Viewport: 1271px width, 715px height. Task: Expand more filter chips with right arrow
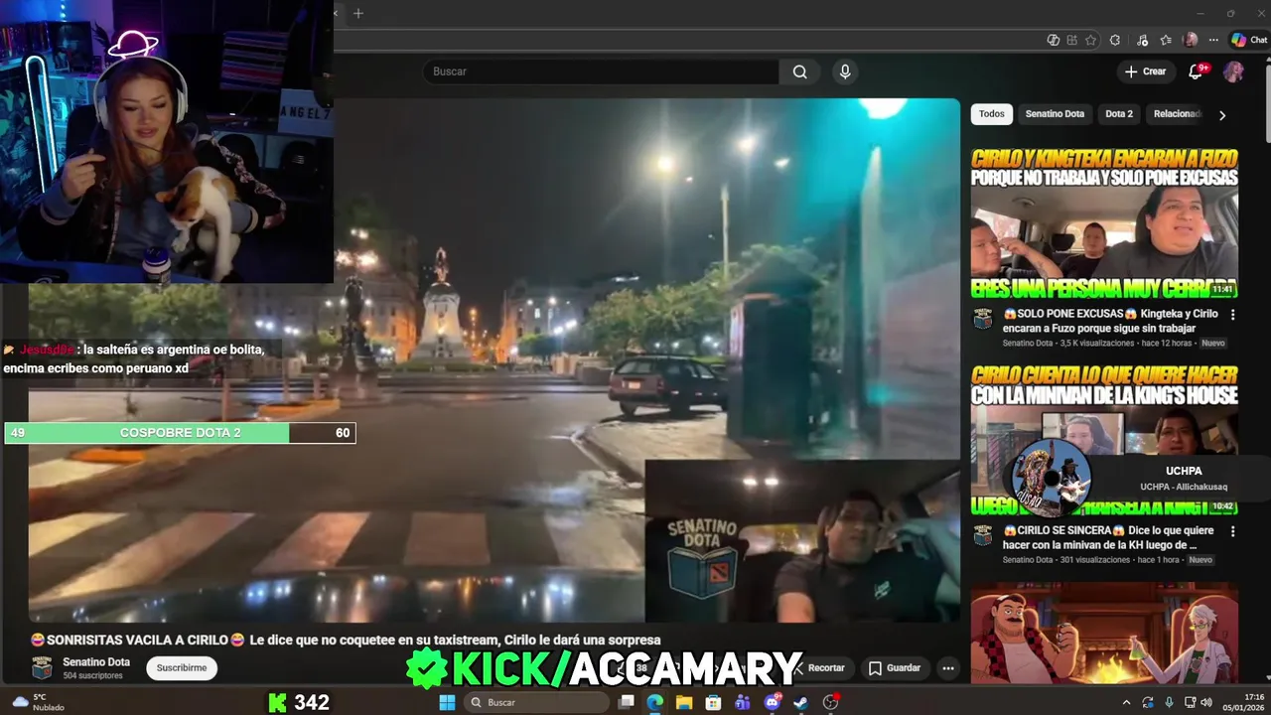(1222, 115)
